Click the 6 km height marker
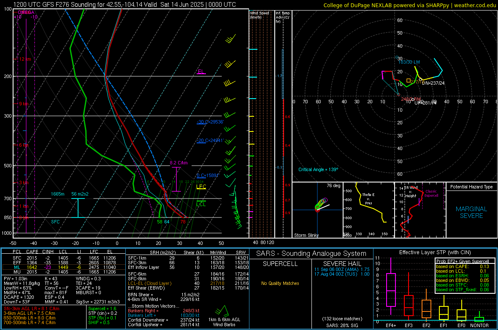 pos(24,145)
